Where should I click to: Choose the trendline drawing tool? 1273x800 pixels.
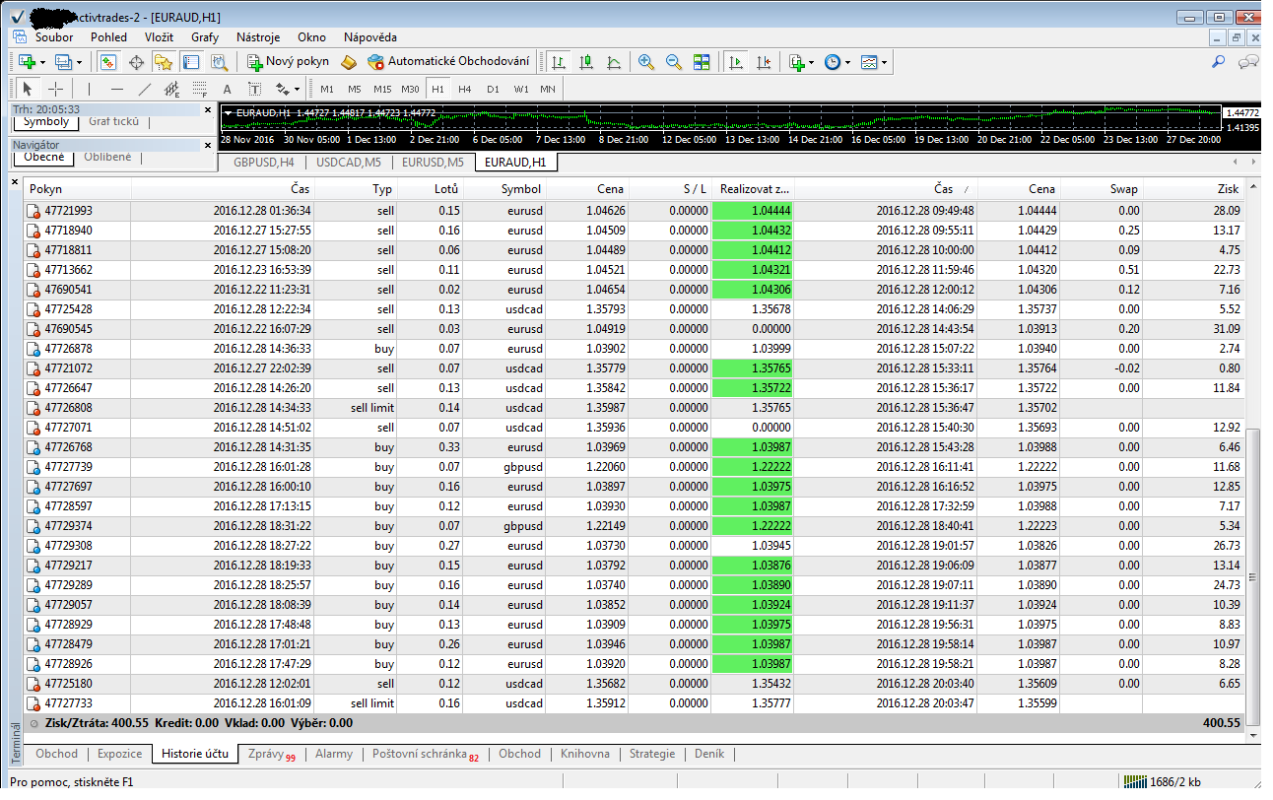[145, 89]
